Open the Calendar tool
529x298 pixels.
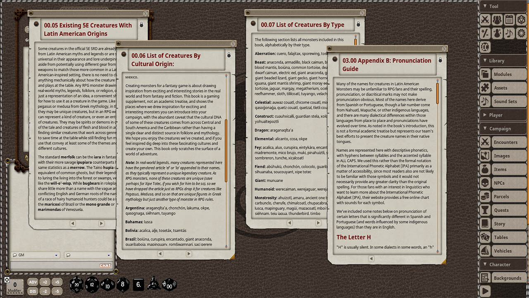[509, 19]
